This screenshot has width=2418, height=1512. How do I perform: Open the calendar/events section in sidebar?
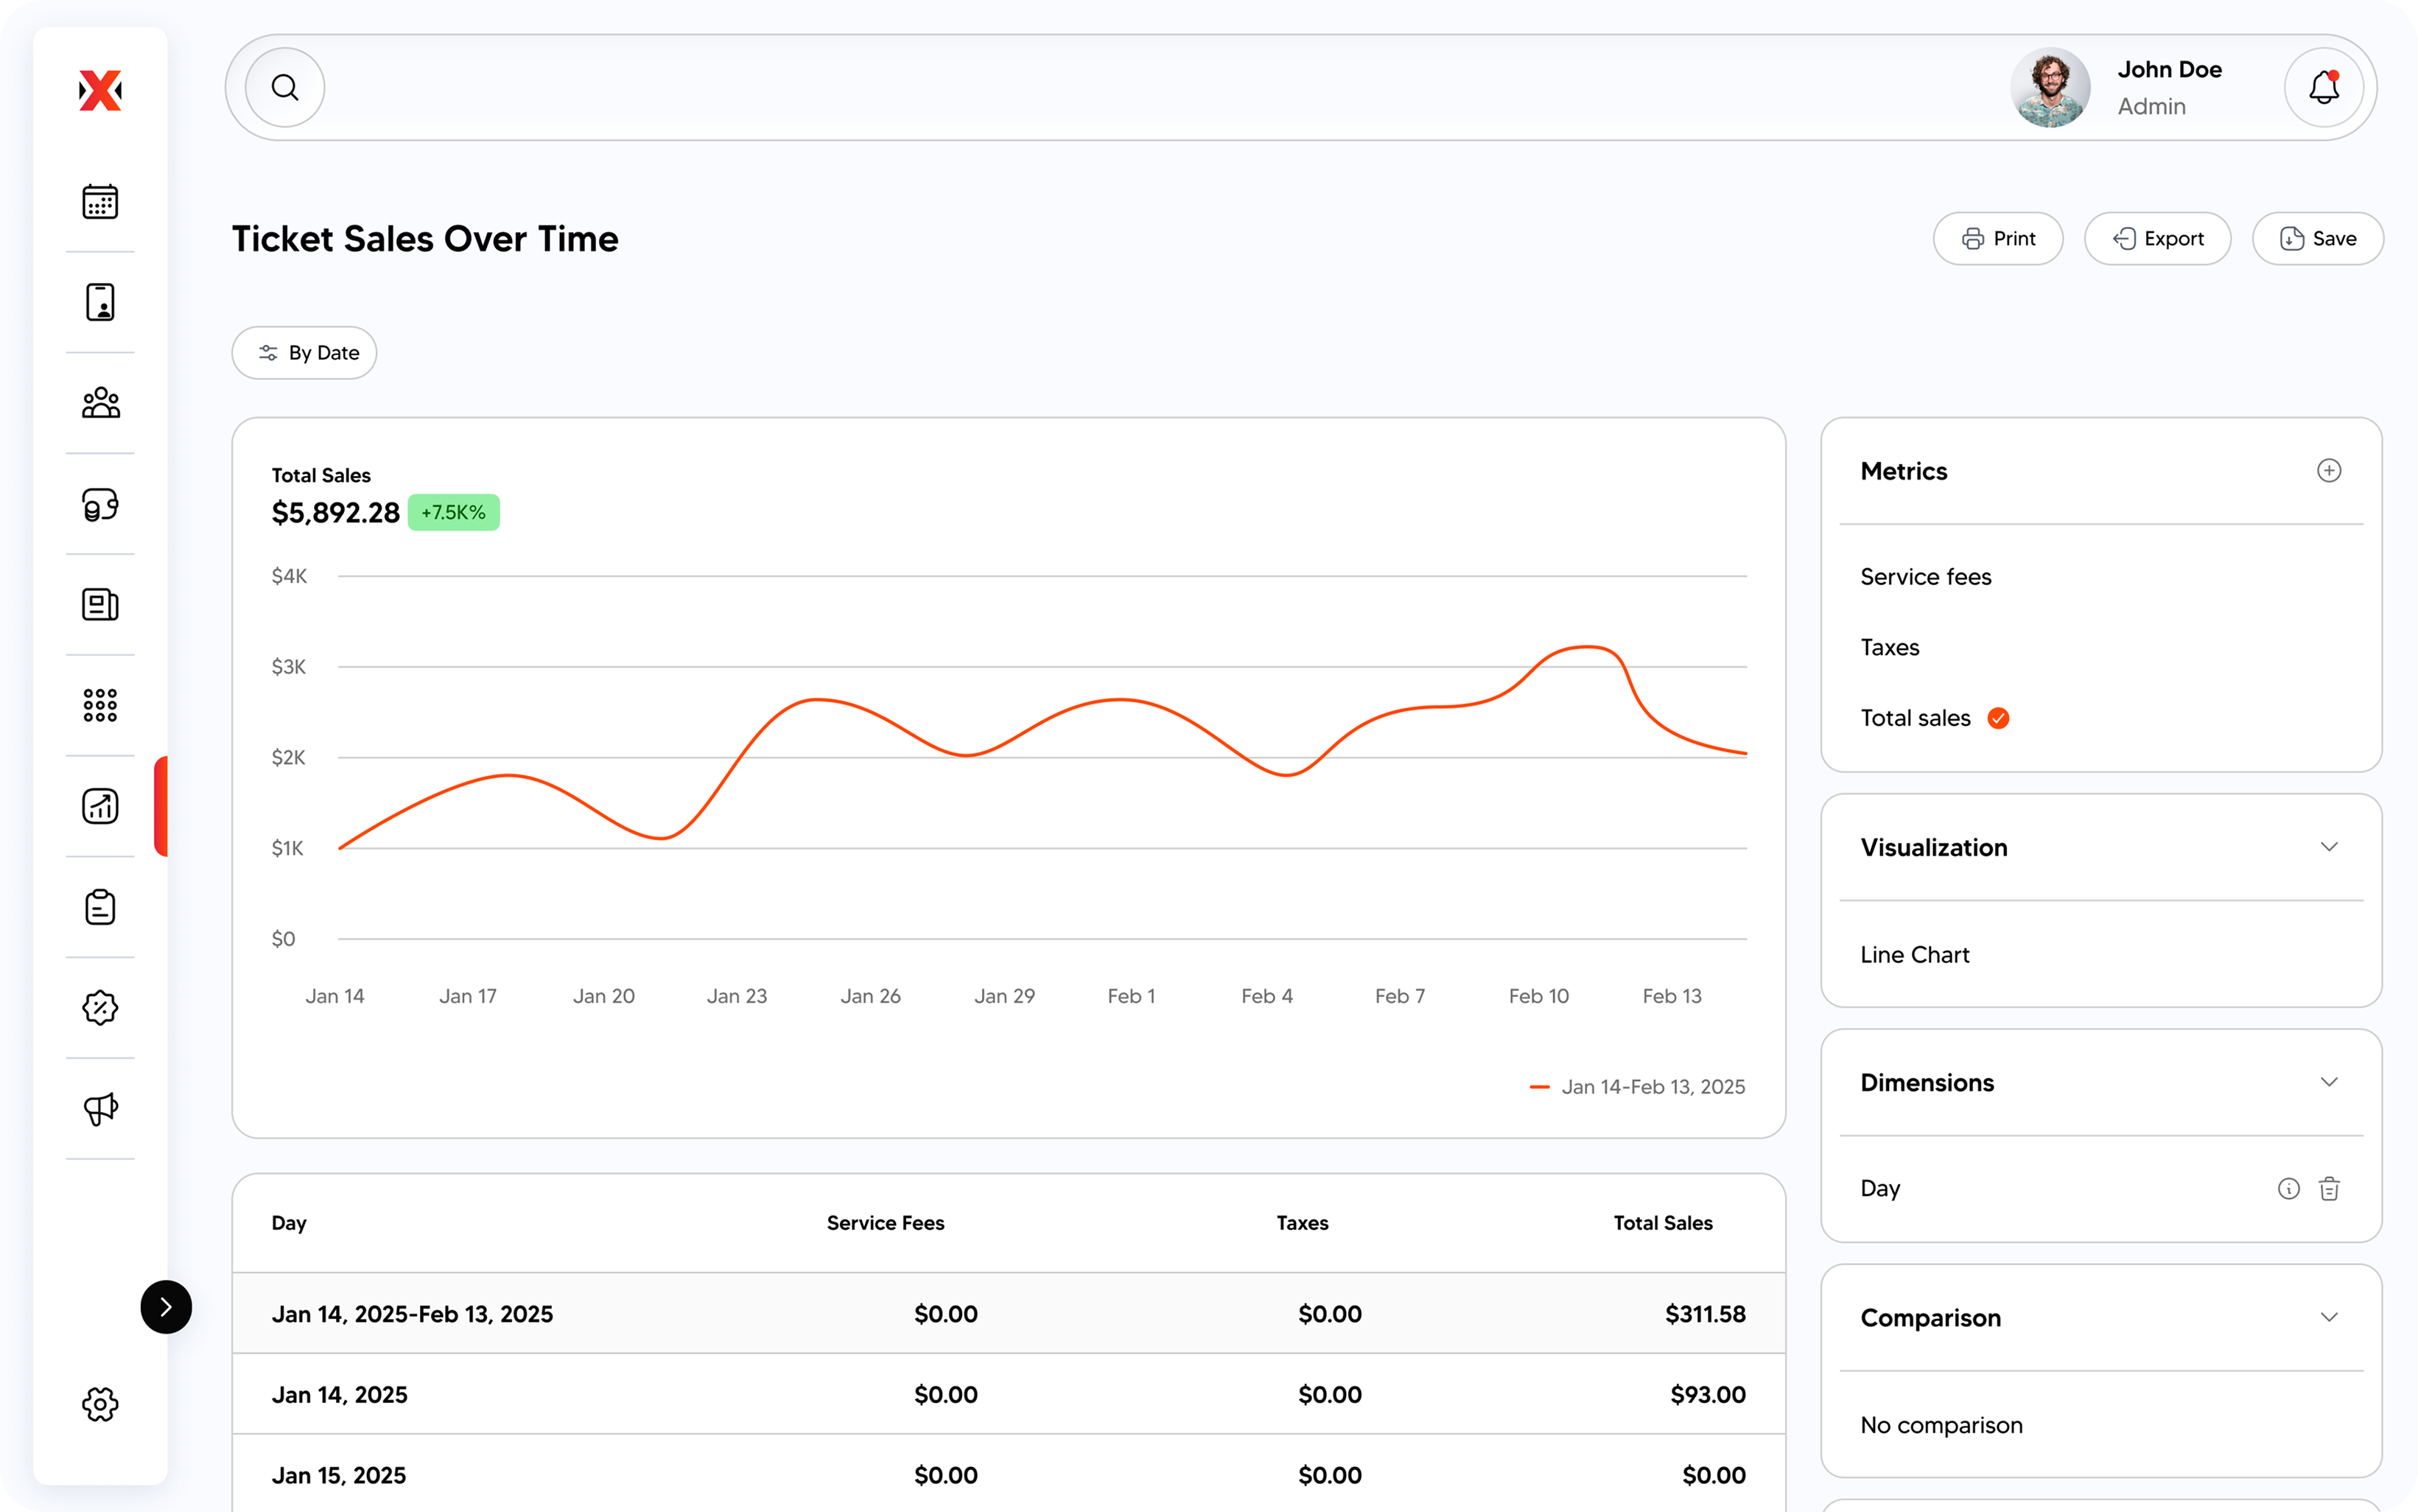click(100, 201)
